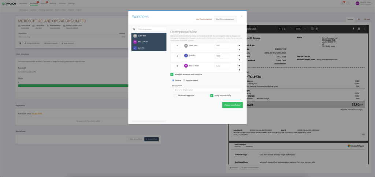The image size is (375, 177).
Task: Select the Supplier based radio option
Action: click(x=184, y=80)
